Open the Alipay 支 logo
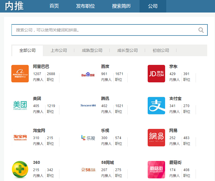The width and height of the screenshot is (215, 181). coord(156,106)
